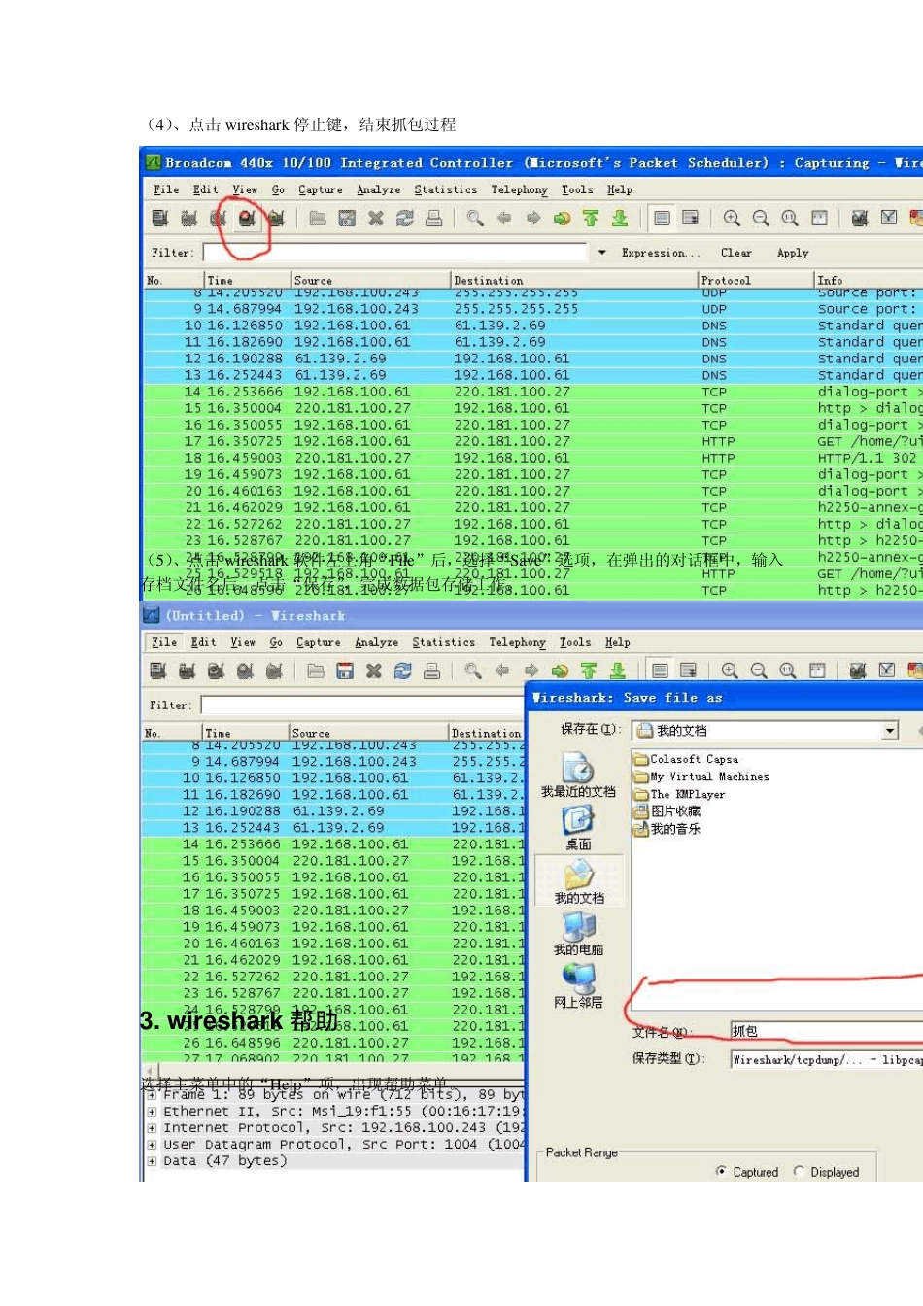The height and width of the screenshot is (1306, 923).
Task: Expand User Datagram Protocol tree node
Action: pyautogui.click(x=152, y=1145)
